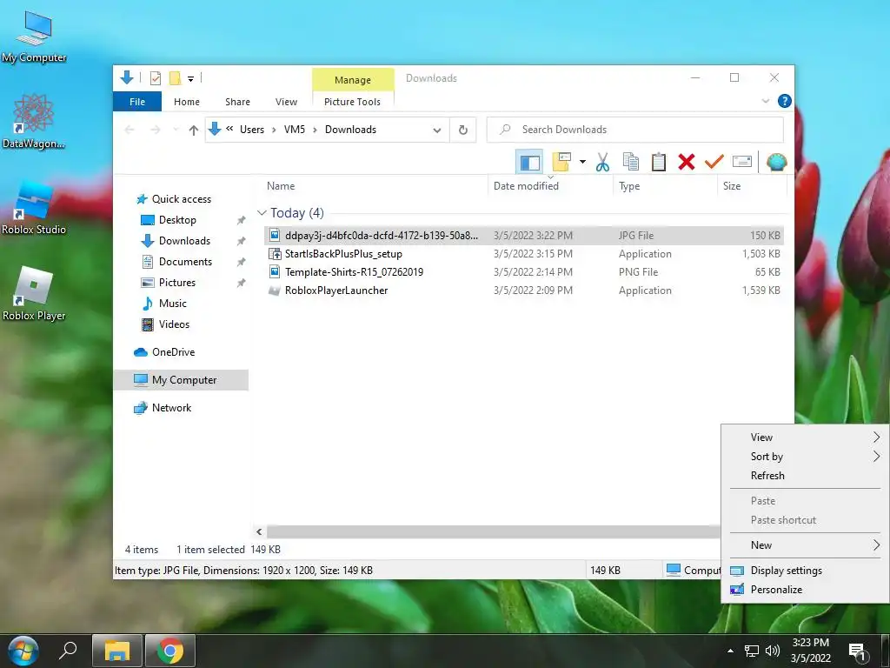This screenshot has height=668, width=890.
Task: Click the globe shell icon in toolbar
Action: [776, 162]
